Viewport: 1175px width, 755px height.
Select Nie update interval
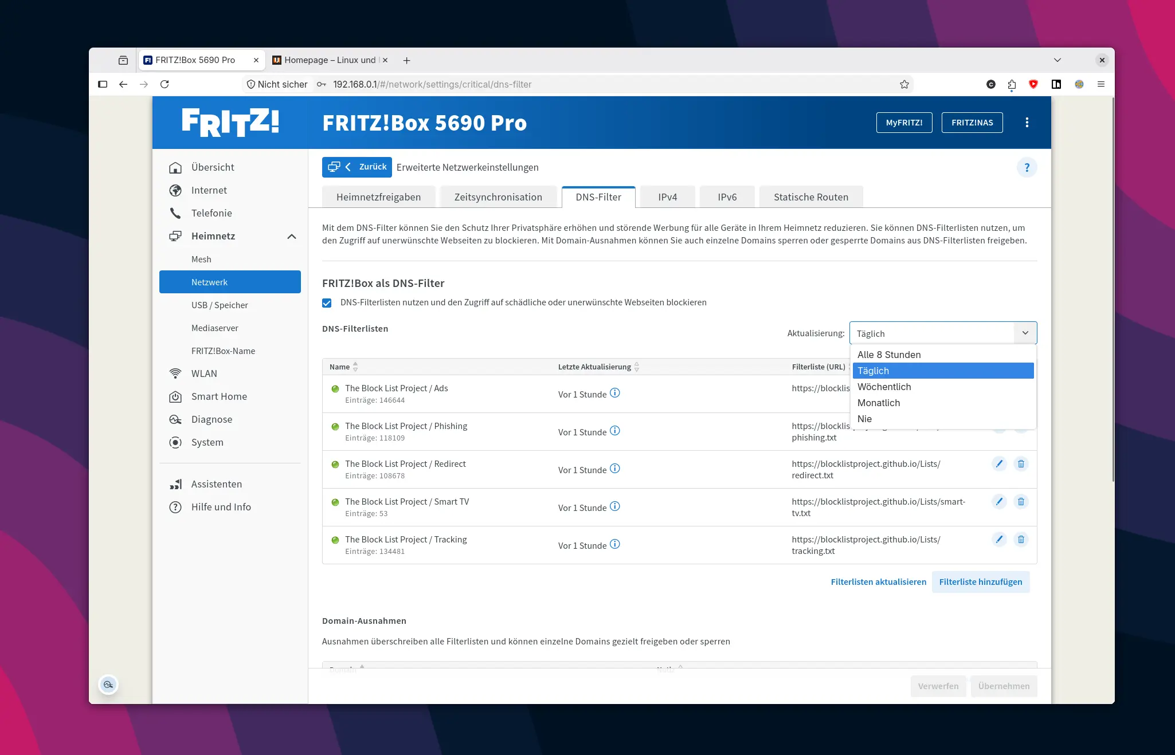tap(943, 419)
